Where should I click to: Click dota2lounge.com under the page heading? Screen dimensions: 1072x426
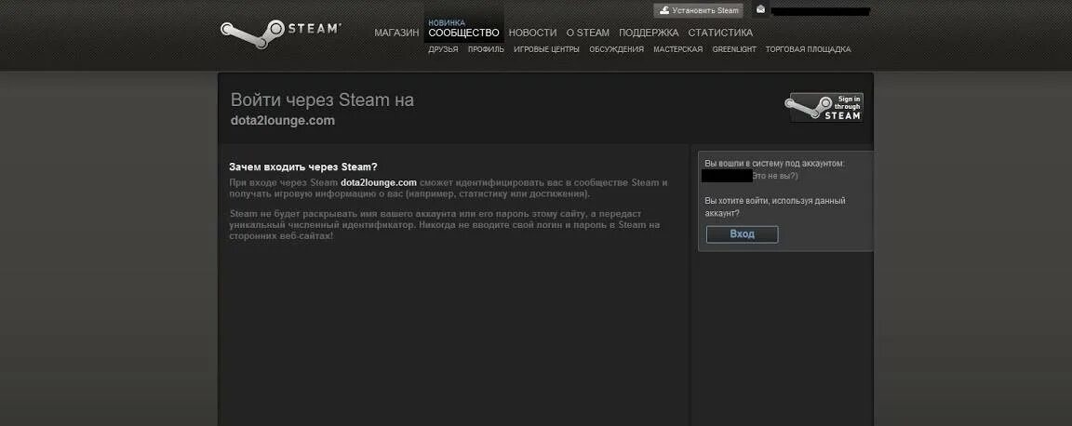(x=282, y=120)
